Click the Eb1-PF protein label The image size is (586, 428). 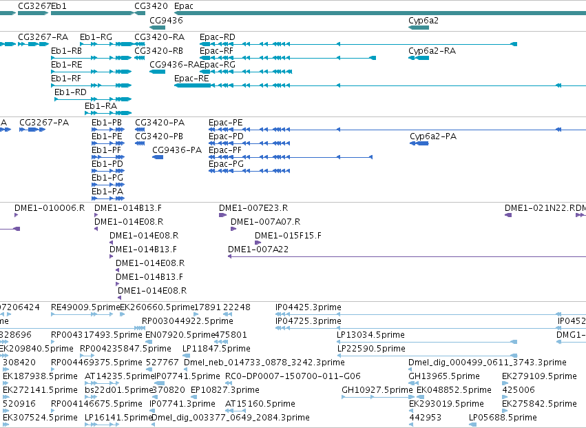pyautogui.click(x=106, y=150)
